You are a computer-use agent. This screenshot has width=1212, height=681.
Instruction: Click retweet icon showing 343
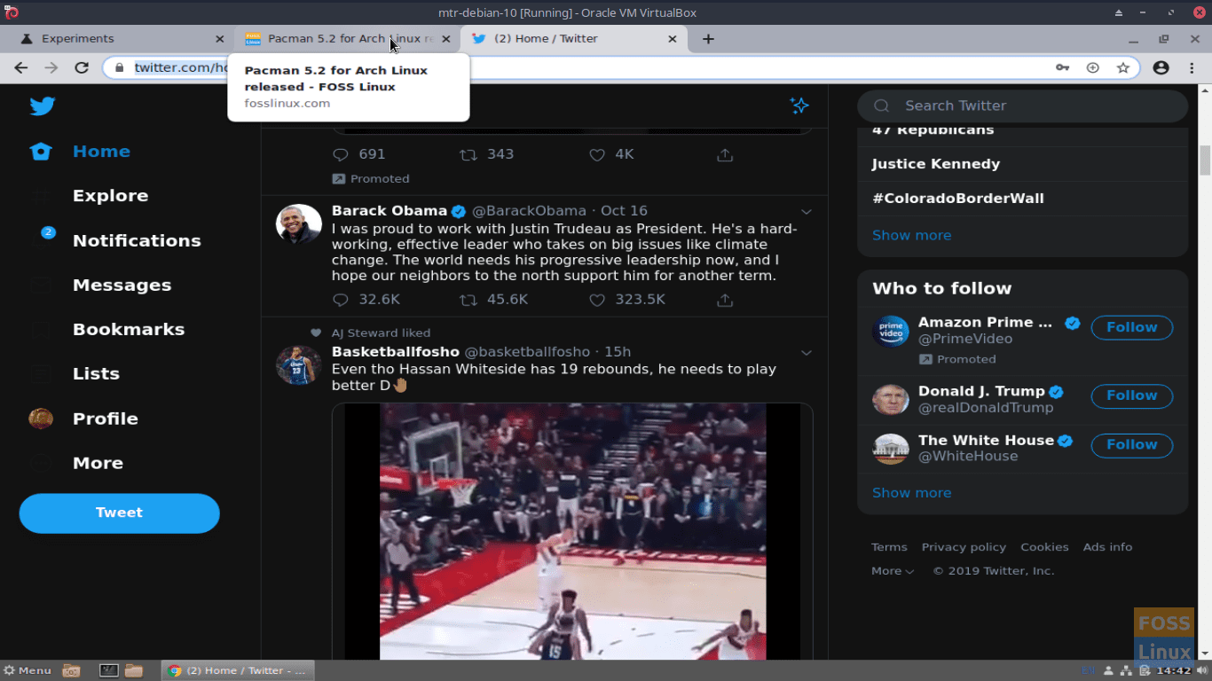[468, 154]
